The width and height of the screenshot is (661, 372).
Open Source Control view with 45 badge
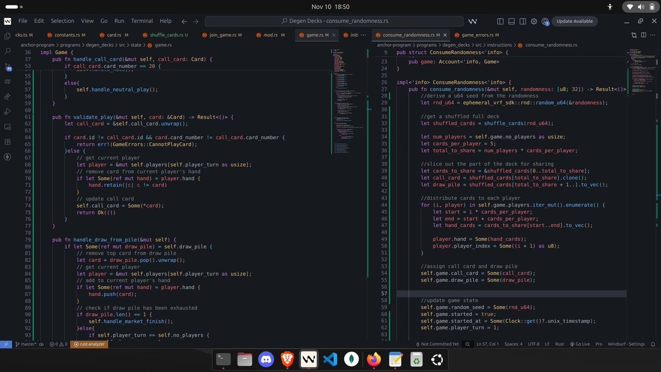tap(8, 67)
